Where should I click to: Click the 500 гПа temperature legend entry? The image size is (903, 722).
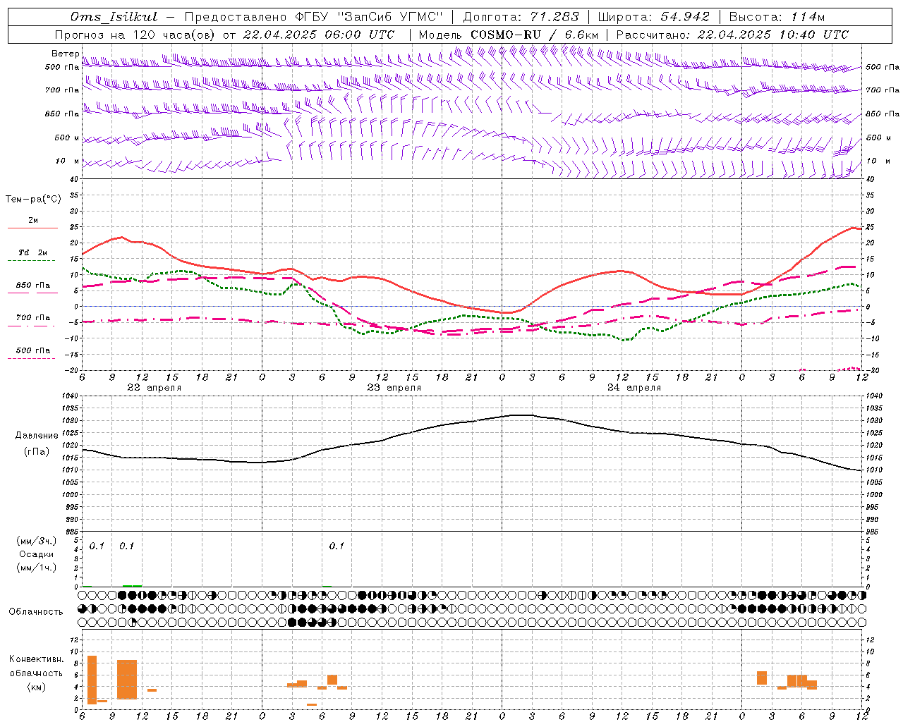tap(32, 353)
